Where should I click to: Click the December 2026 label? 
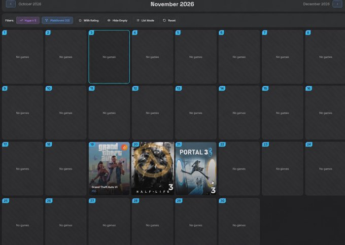point(316,4)
